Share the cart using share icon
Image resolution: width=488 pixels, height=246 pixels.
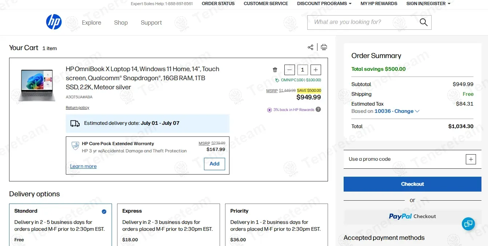tap(310, 47)
